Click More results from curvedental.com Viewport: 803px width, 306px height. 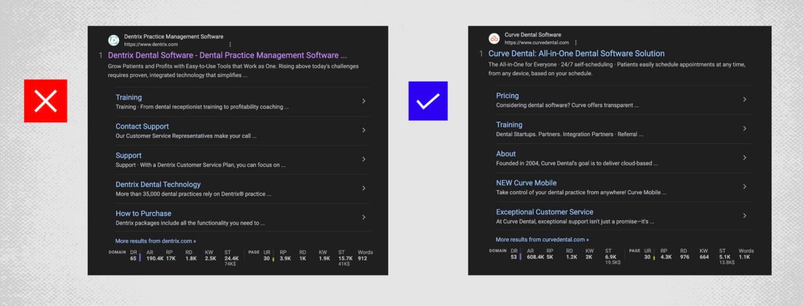coord(542,240)
